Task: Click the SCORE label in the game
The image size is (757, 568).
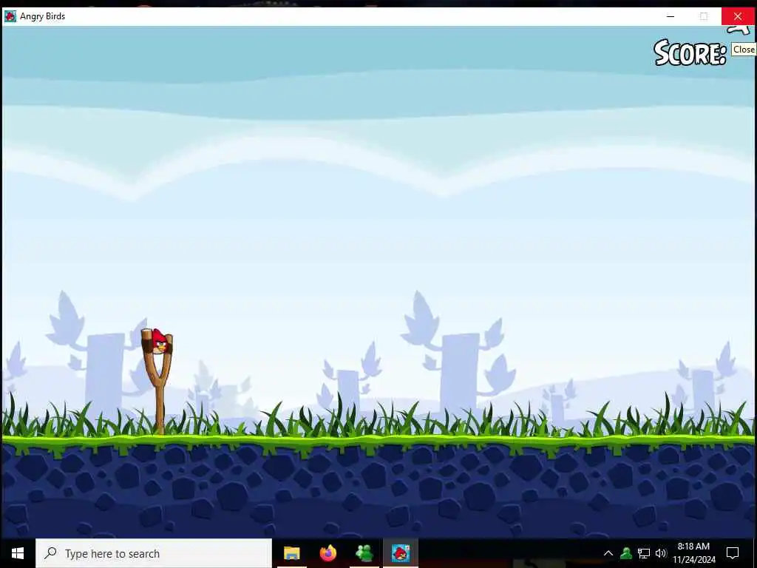Action: tap(690, 53)
